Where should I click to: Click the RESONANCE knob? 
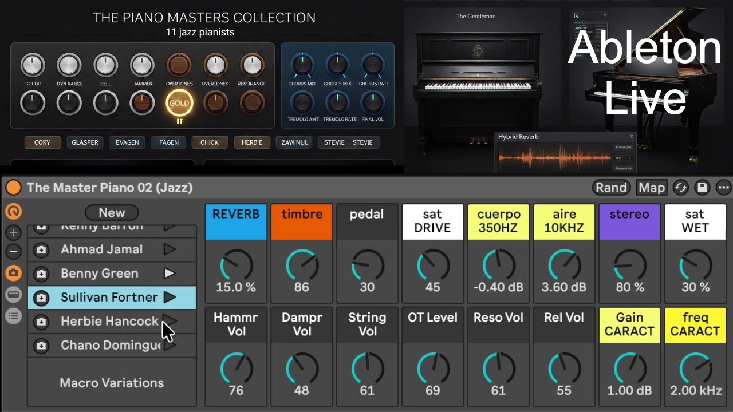point(252,66)
